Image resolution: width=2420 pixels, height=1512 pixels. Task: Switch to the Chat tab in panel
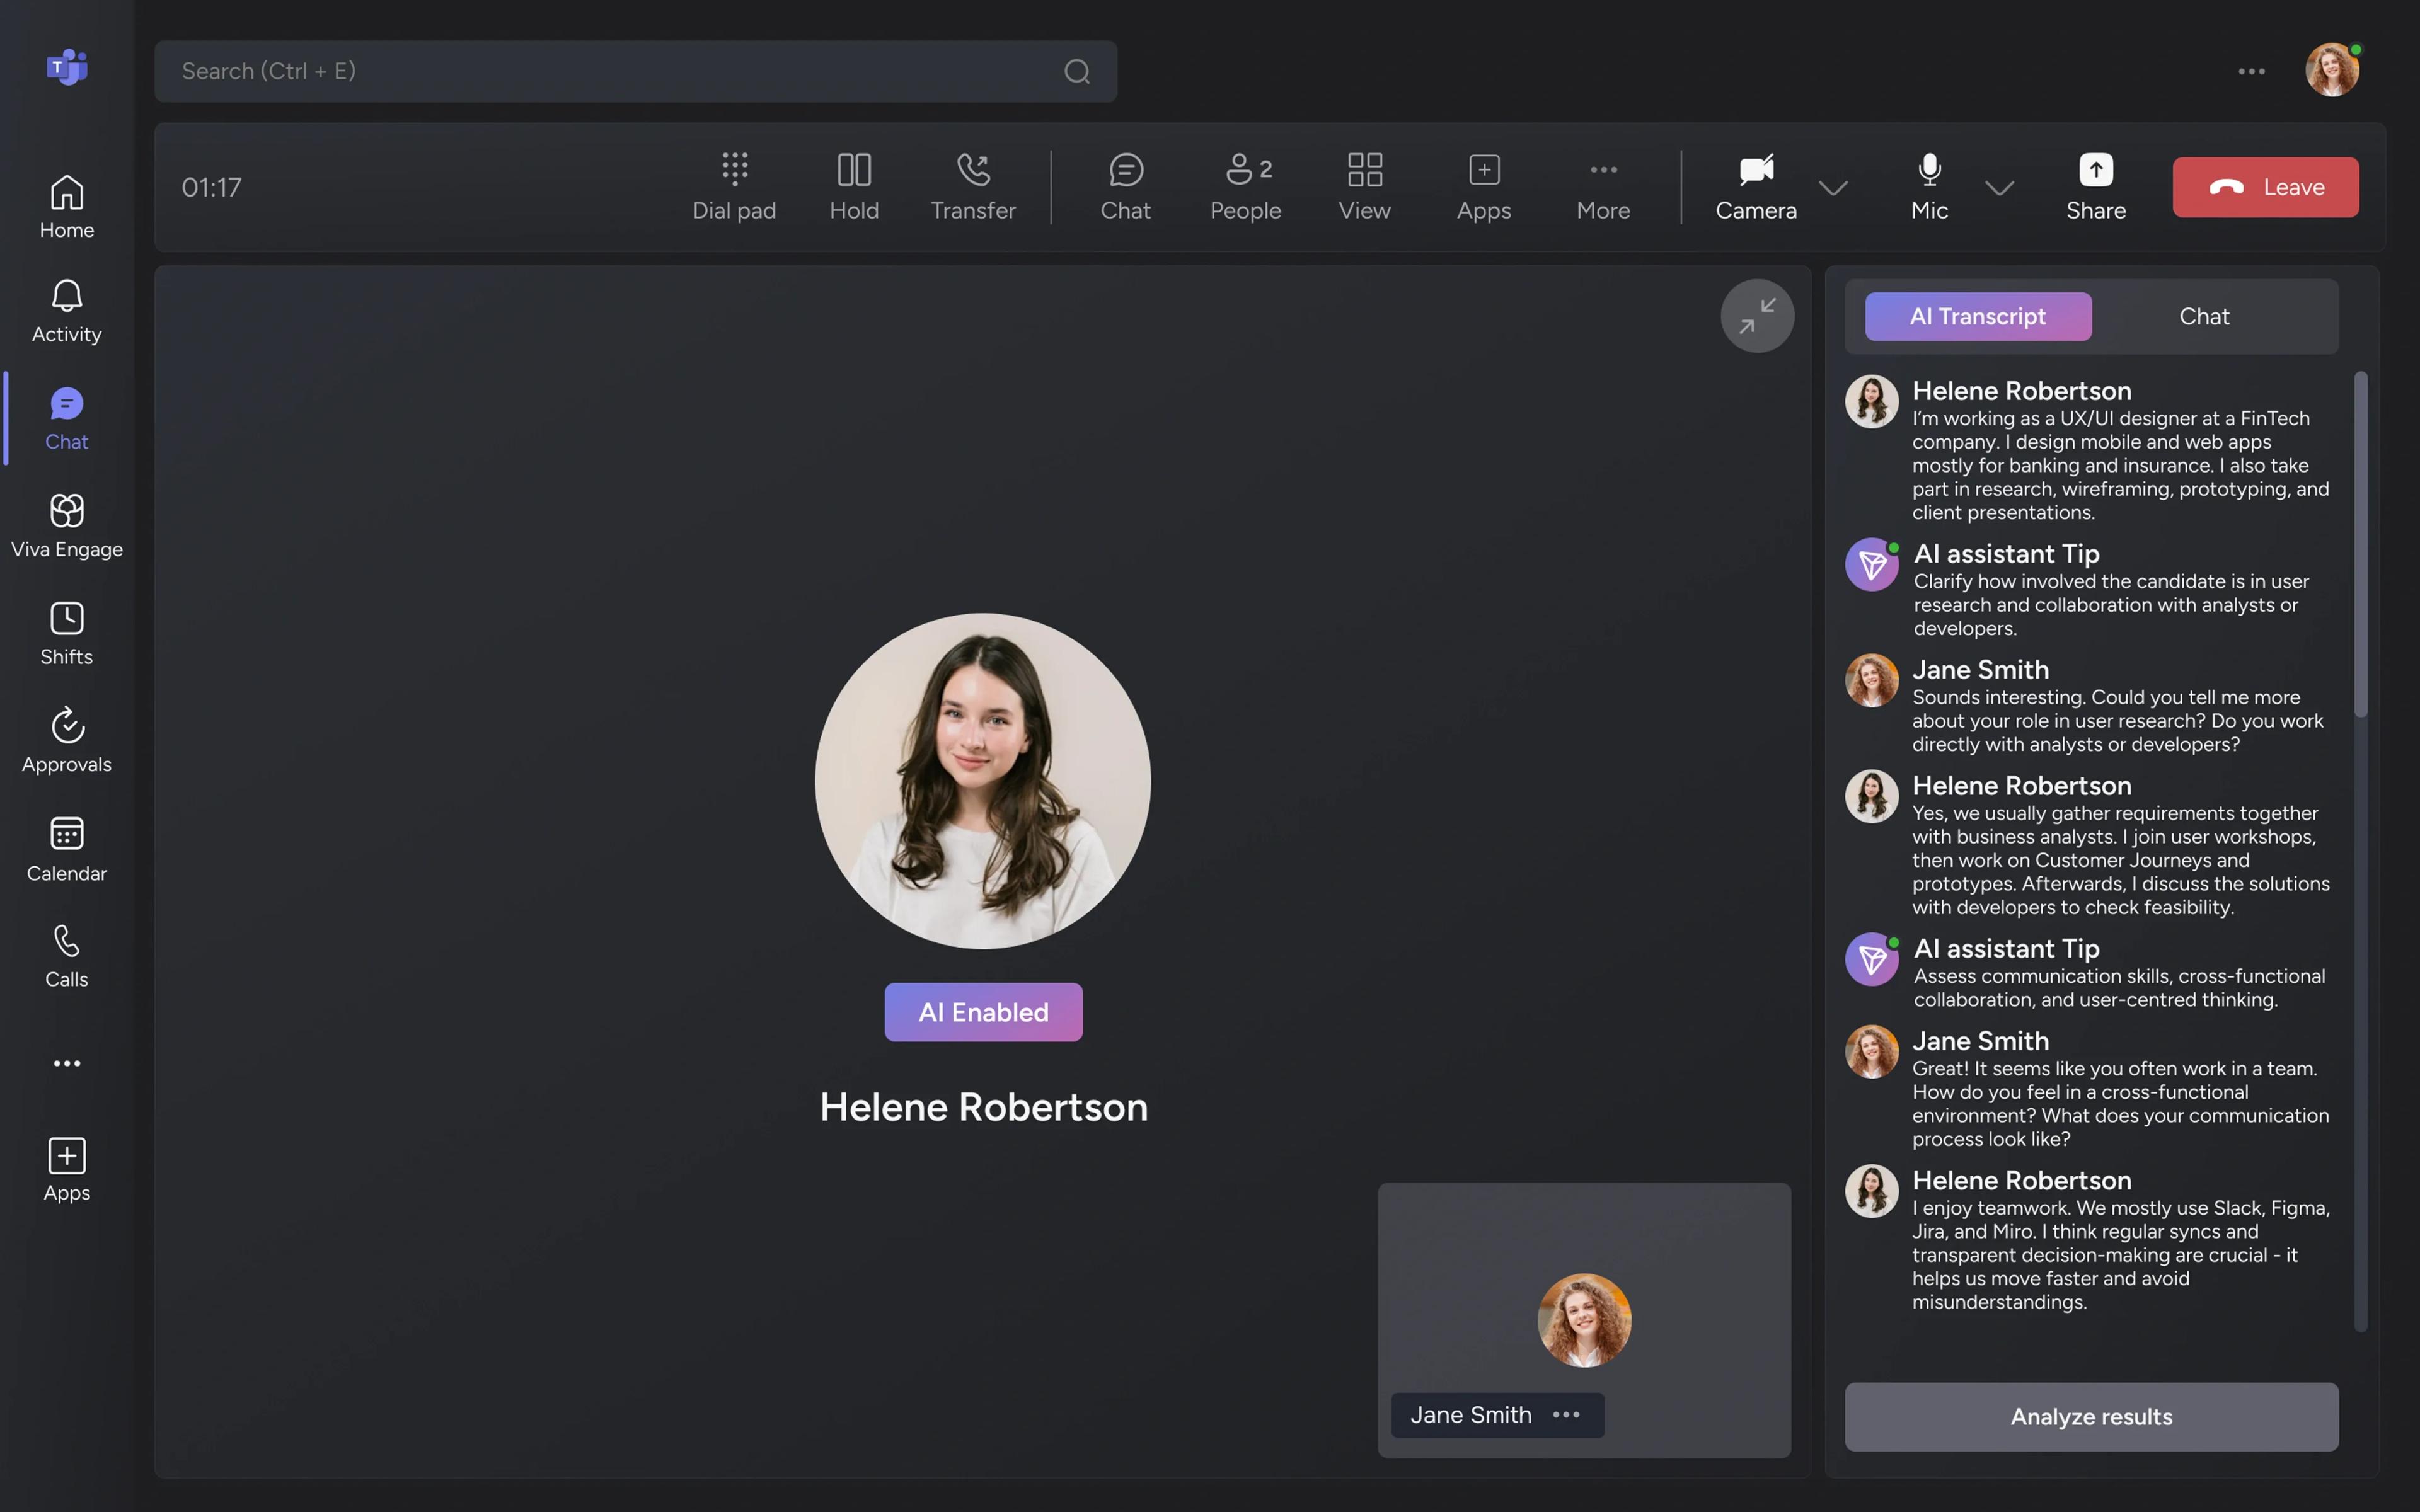2204,316
